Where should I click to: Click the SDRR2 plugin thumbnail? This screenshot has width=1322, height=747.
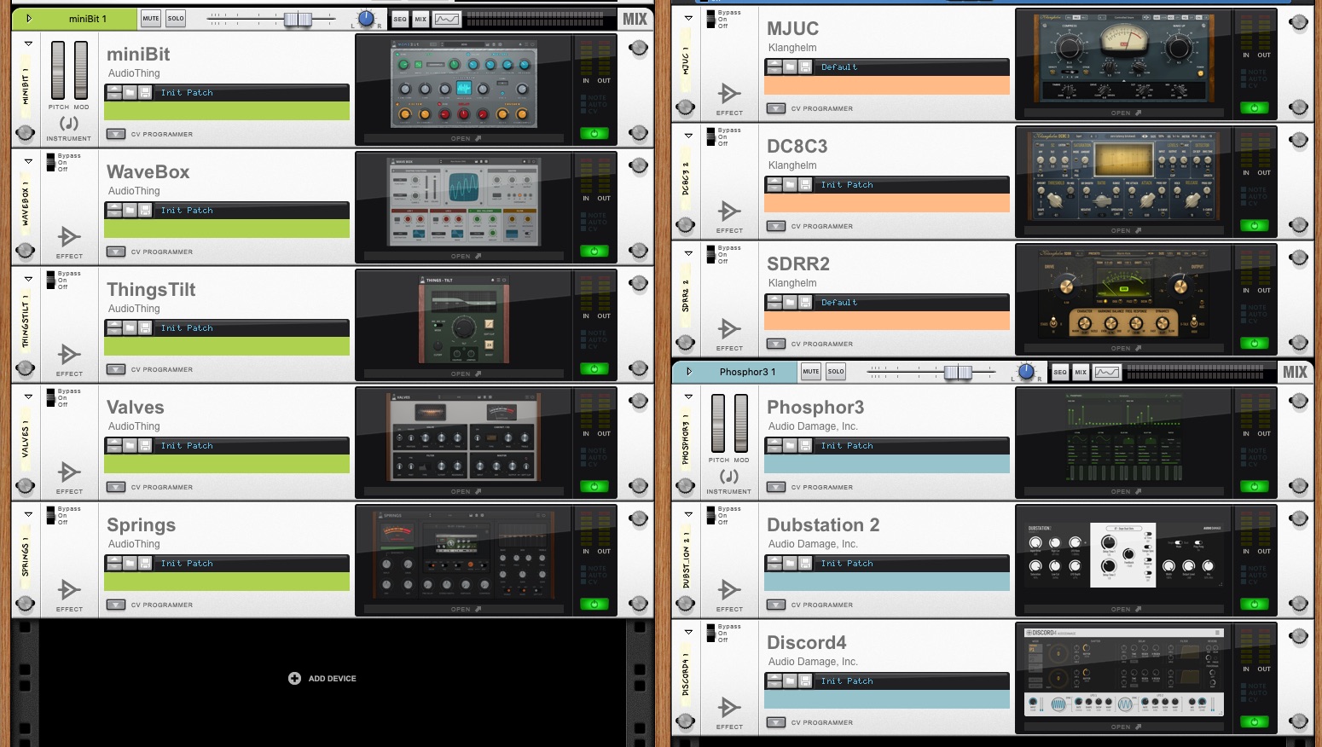1125,294
